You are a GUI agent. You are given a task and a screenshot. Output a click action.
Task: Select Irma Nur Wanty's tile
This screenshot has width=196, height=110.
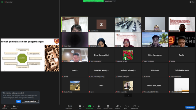coord(101,70)
